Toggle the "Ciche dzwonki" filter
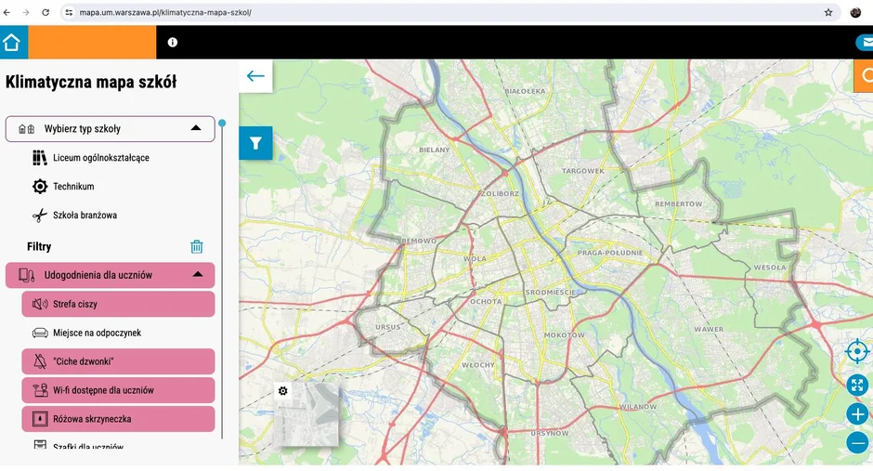Screen dimensions: 873x471 tap(118, 361)
